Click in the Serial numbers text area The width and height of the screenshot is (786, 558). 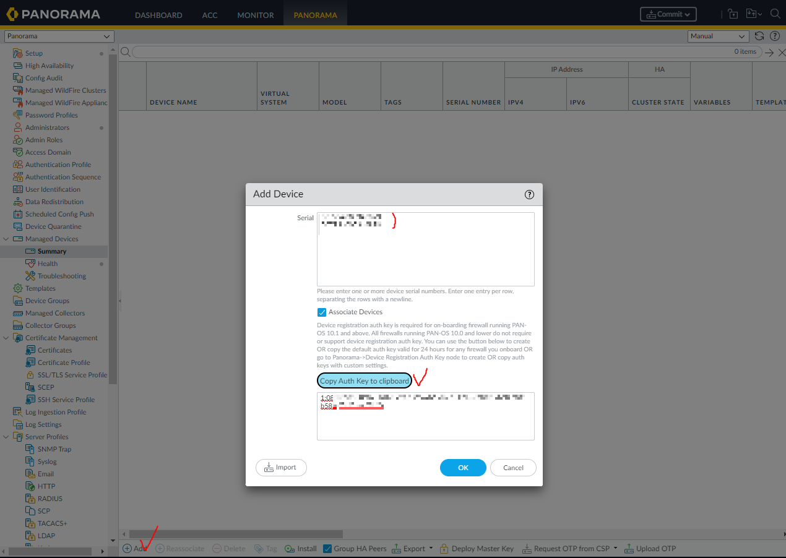pyautogui.click(x=426, y=249)
